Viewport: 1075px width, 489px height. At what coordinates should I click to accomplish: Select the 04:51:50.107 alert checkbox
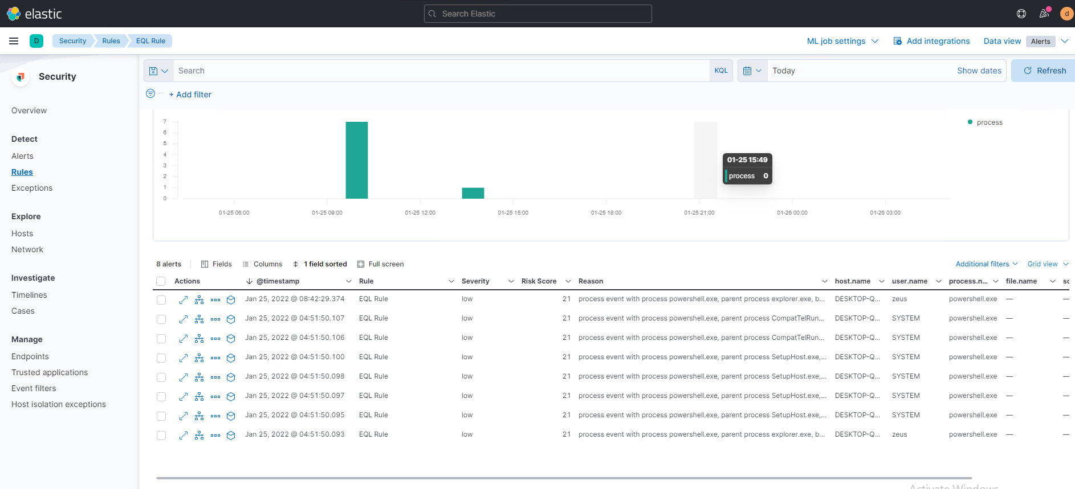point(161,319)
